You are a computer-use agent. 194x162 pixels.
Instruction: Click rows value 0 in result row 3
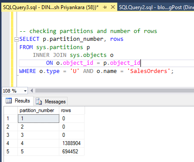tap(72, 135)
